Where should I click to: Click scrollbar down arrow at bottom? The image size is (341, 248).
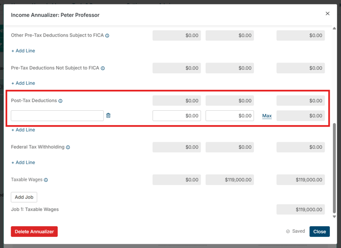point(334,217)
